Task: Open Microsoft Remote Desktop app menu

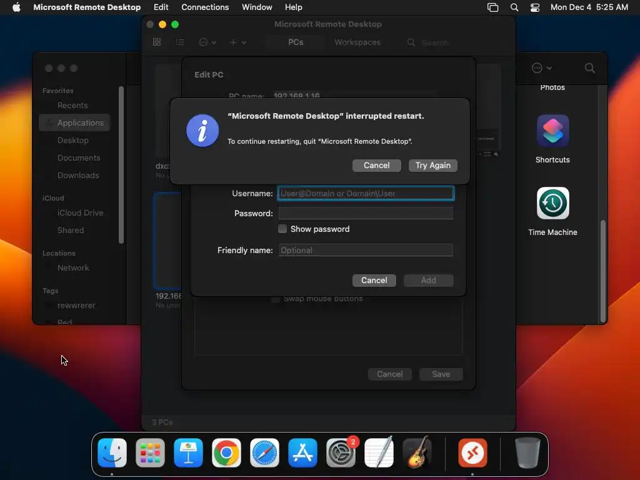Action: (87, 7)
